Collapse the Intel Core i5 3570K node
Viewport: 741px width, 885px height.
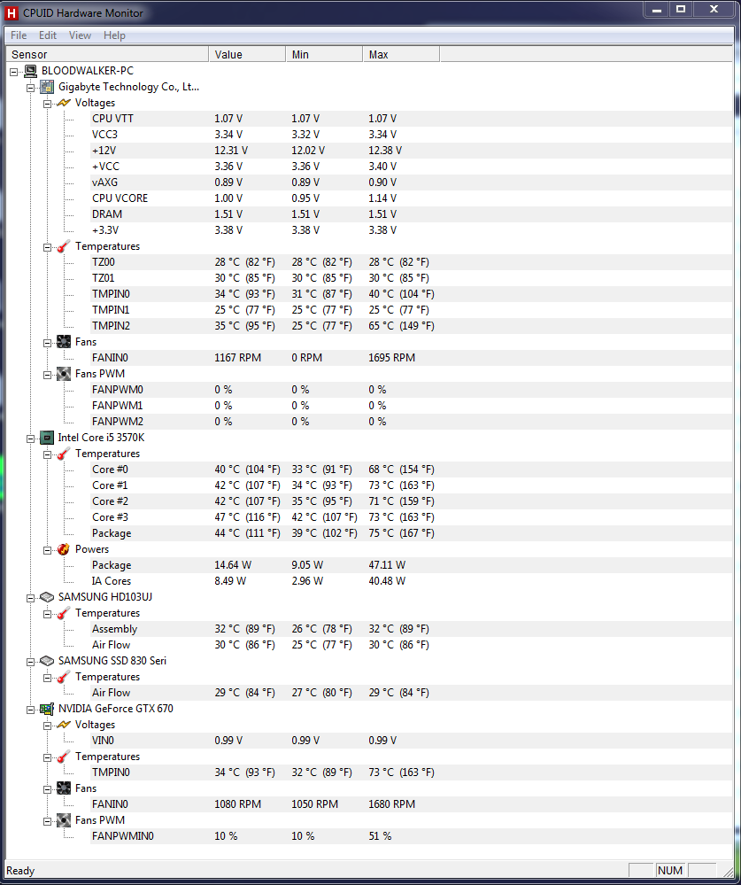click(30, 439)
